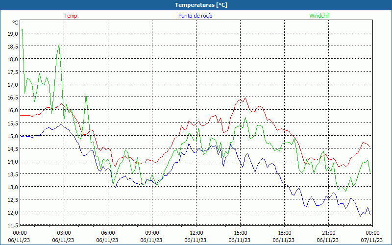Click the 15,0 y-axis value
Screen dimensions: 392x245
(13, 136)
